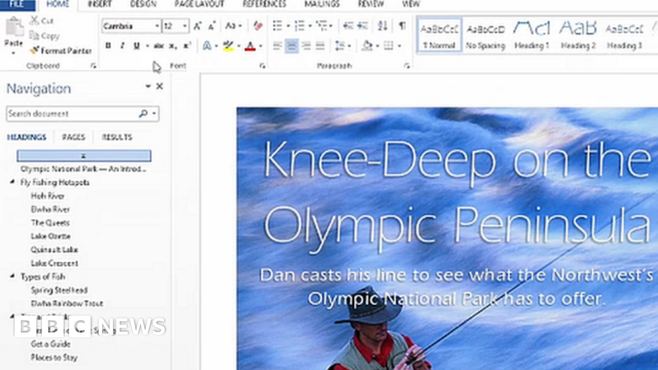Apply strikethrough formatting

tap(158, 45)
